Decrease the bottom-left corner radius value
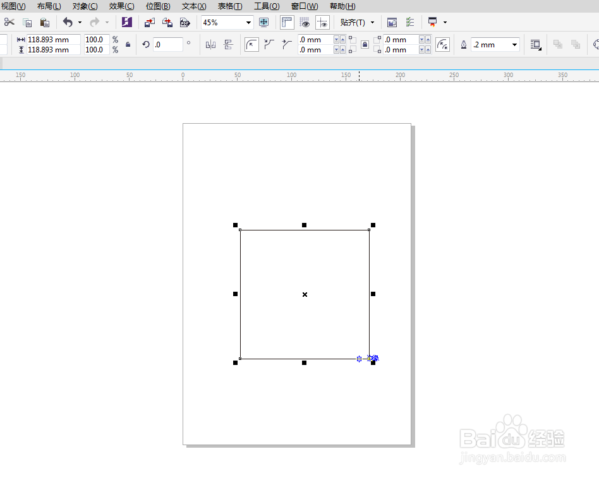The image size is (599, 478). point(336,50)
